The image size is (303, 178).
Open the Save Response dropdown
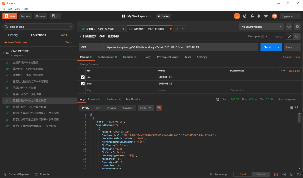289,99
